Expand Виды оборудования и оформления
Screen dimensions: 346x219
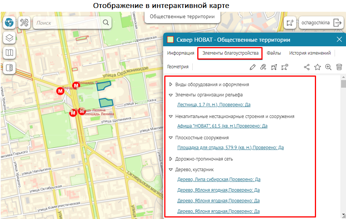pyautogui.click(x=171, y=84)
